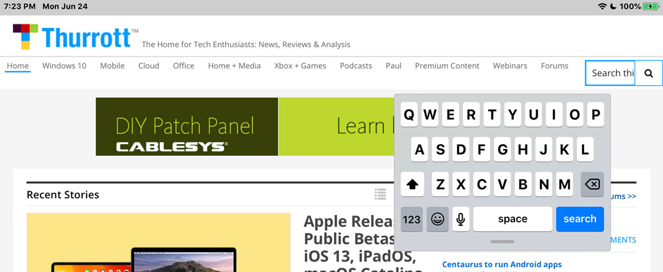Tap the G key
663x272 pixels.
point(503,149)
